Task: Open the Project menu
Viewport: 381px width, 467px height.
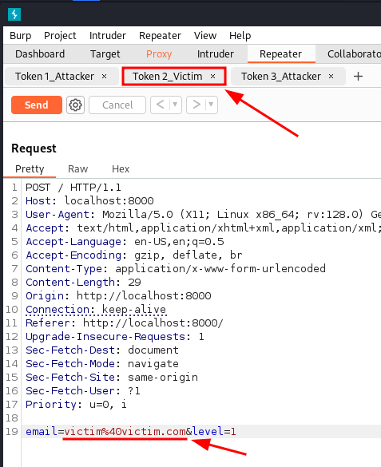Action: (x=60, y=36)
